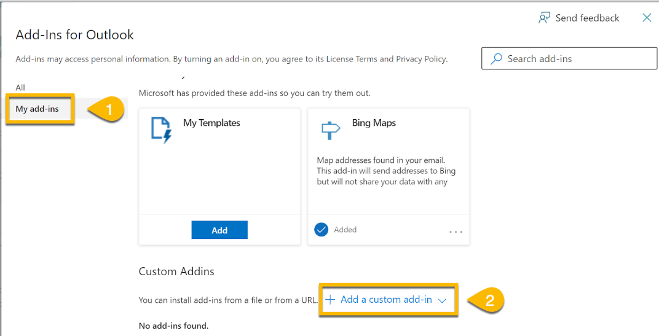Click the 'Microsoft has provided these add-ins' text
Image resolution: width=659 pixels, height=336 pixels.
[x=255, y=93]
